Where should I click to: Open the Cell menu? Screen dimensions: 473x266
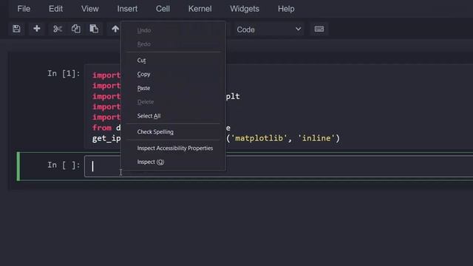(x=163, y=9)
